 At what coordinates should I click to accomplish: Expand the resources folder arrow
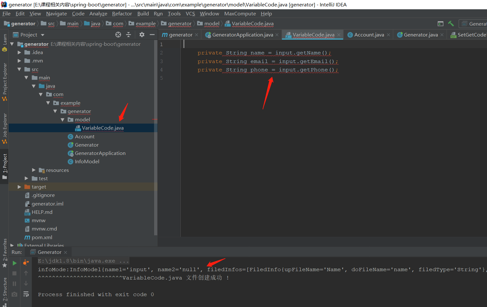(x=34, y=170)
